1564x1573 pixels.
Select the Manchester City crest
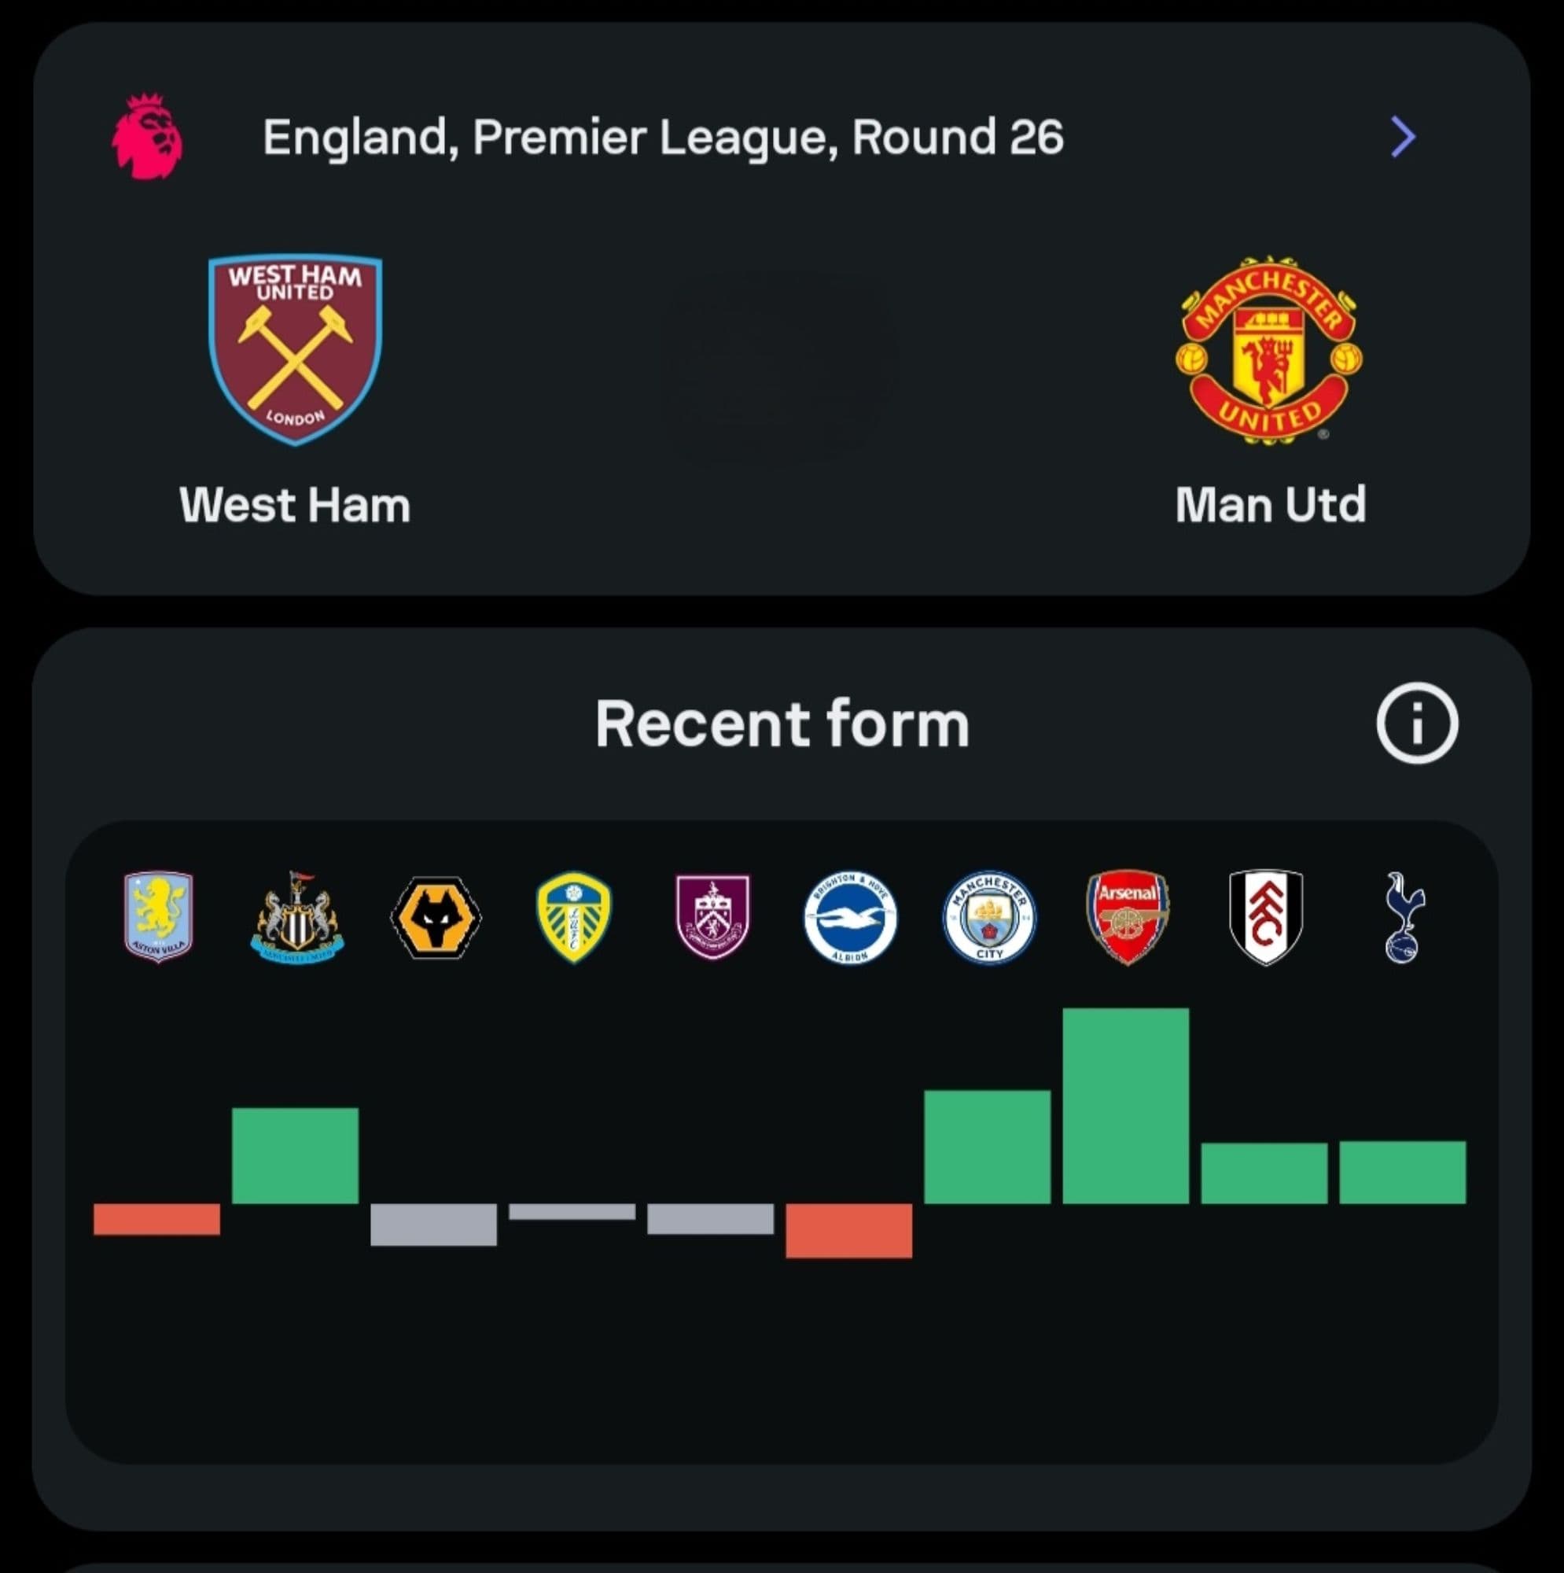click(x=989, y=917)
